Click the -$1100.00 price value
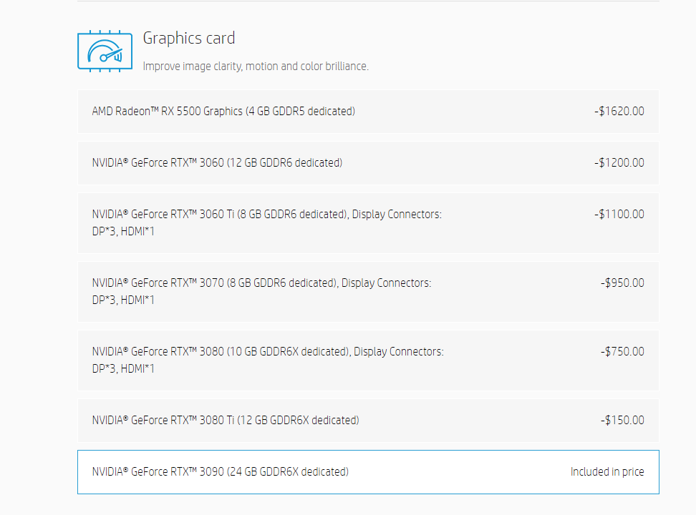The height and width of the screenshot is (515, 696). click(619, 214)
